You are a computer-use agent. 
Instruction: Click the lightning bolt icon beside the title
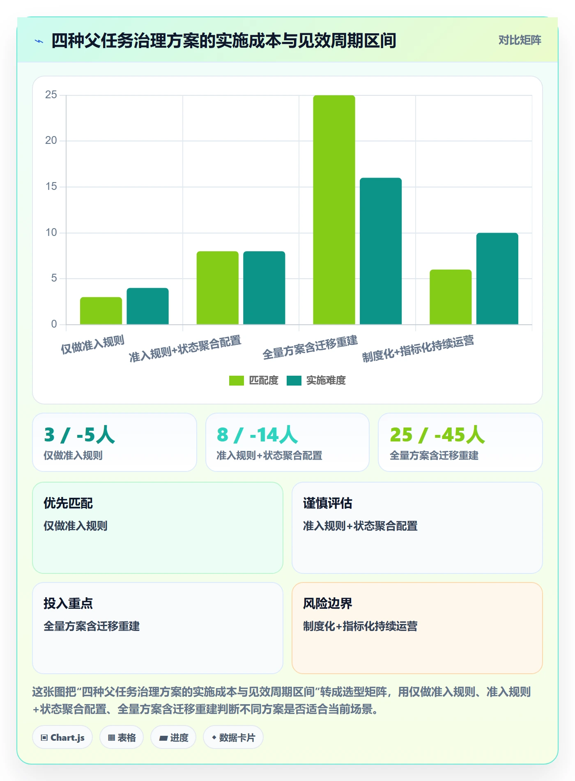[x=39, y=41]
